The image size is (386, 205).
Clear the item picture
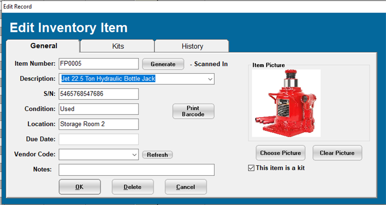click(x=337, y=153)
